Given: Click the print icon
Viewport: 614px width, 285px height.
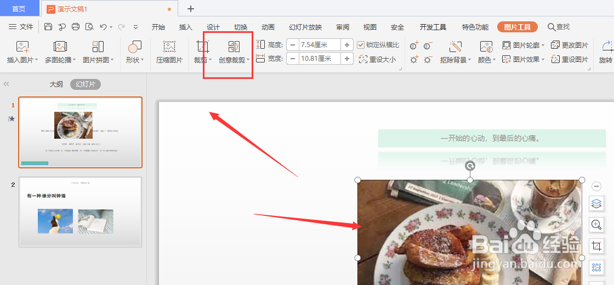Looking at the screenshot, I should 76,27.
